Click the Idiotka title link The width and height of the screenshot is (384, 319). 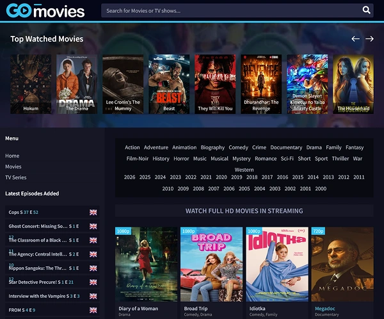click(257, 309)
